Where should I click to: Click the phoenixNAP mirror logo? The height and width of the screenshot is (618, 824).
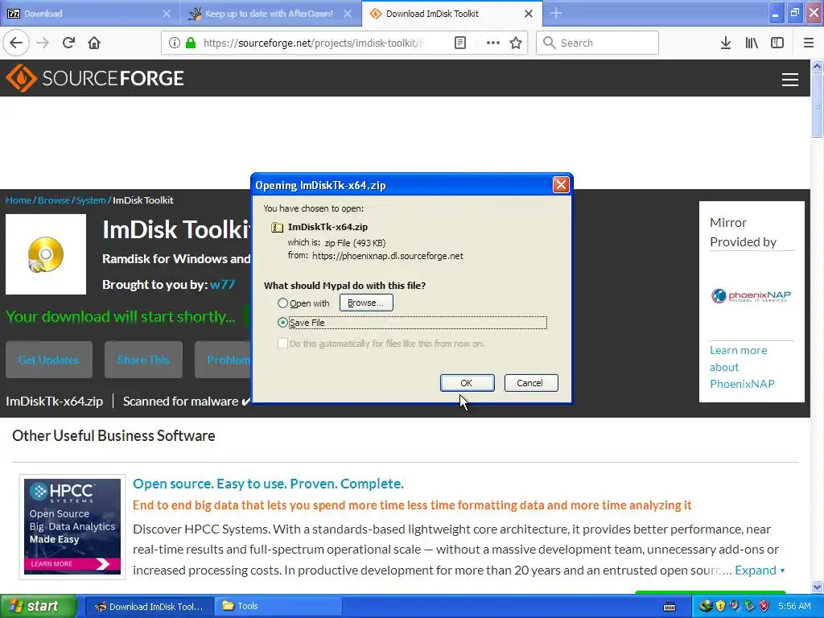coord(751,296)
